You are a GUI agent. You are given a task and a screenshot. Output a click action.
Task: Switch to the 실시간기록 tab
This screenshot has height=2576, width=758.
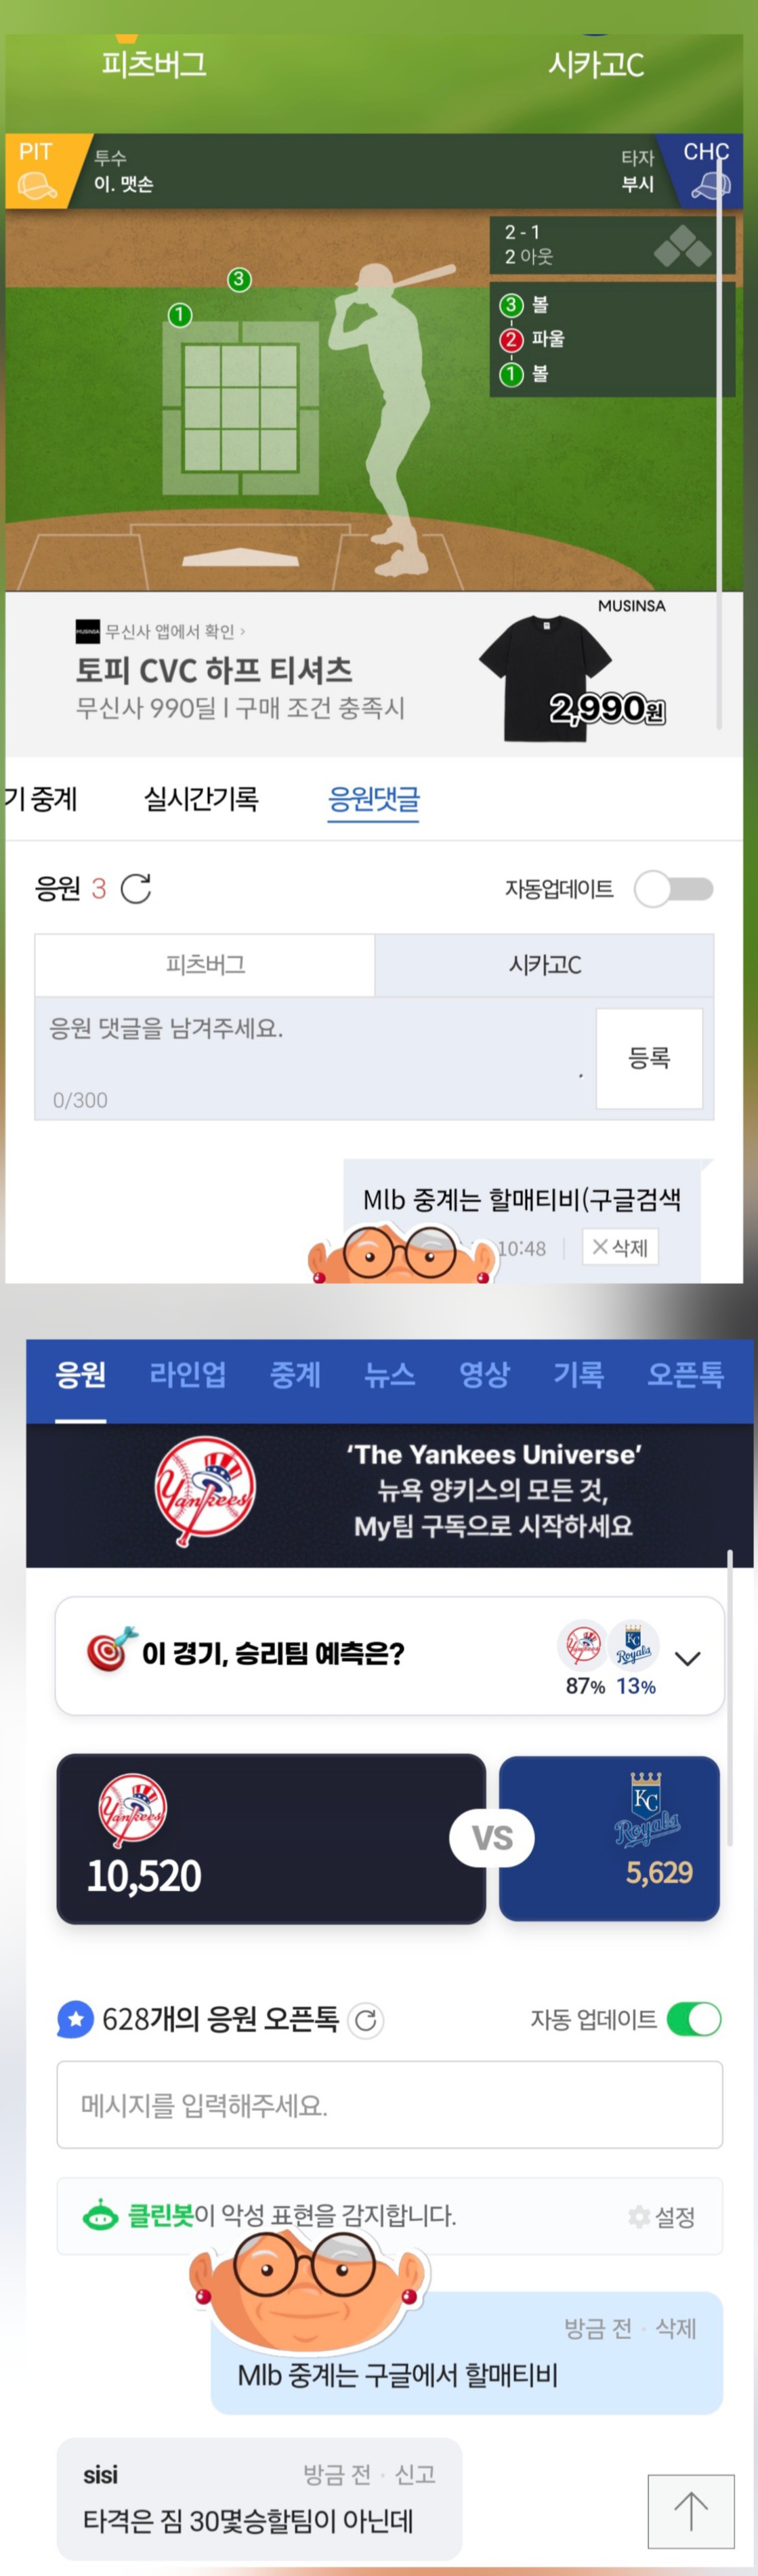point(201,799)
